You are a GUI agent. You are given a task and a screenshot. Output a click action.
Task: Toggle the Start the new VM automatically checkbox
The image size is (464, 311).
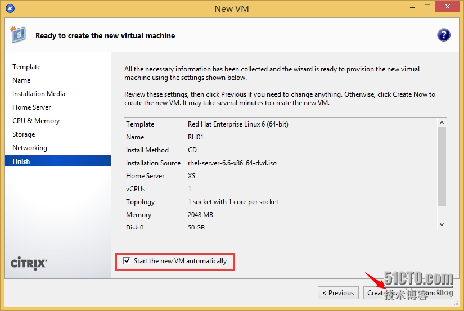pos(127,261)
